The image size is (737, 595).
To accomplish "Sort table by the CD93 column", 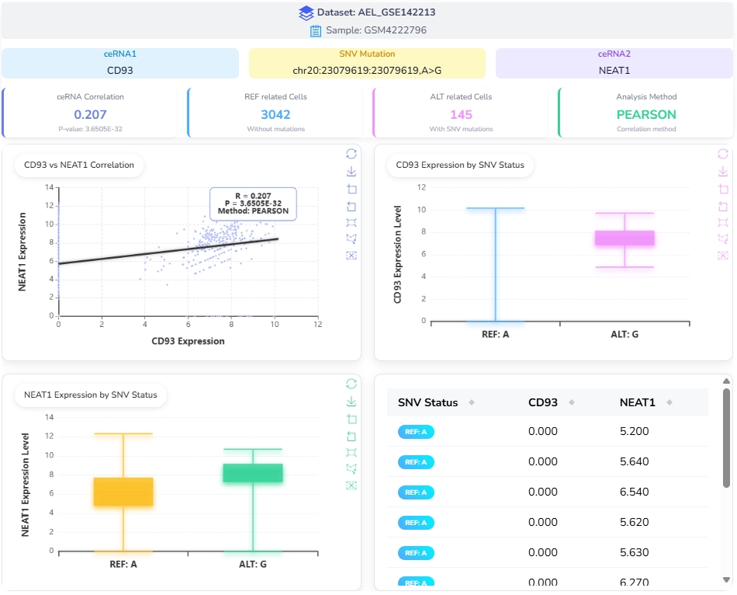I will tap(572, 402).
